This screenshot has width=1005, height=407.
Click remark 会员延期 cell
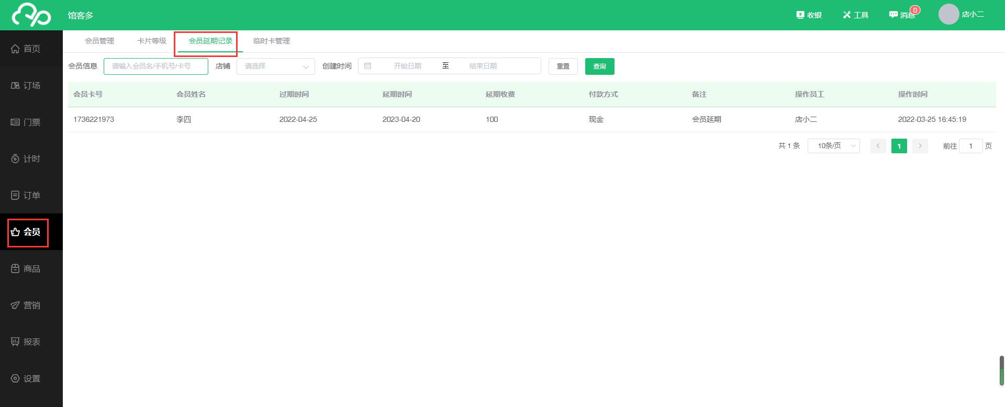pyautogui.click(x=707, y=119)
